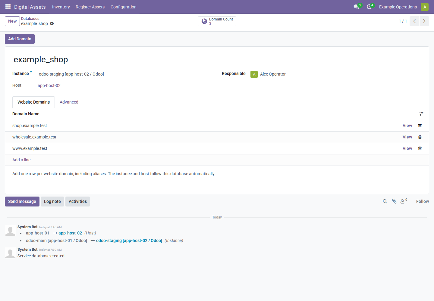View the wholesale.example.test domain

[x=407, y=137]
